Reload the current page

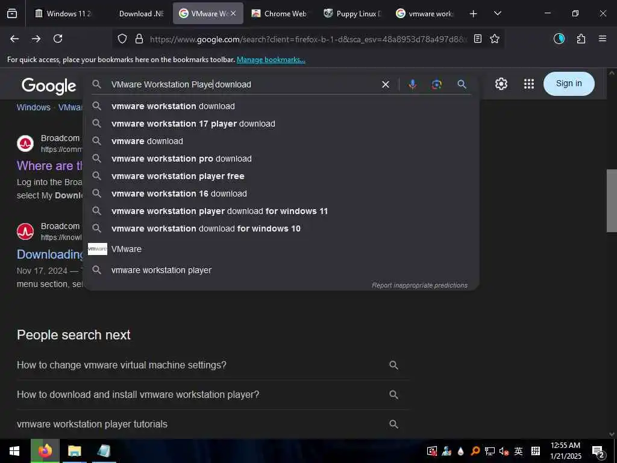pos(58,39)
